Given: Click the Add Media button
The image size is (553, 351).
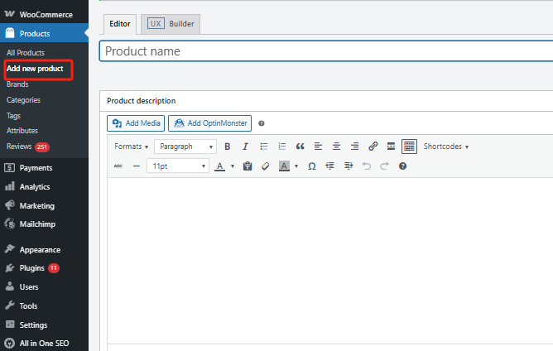Looking at the screenshot, I should (x=136, y=123).
